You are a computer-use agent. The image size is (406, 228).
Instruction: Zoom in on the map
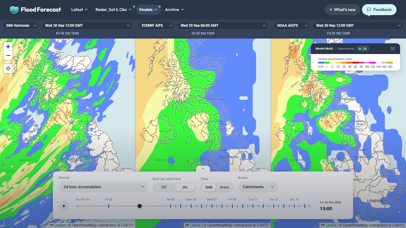(x=8, y=46)
